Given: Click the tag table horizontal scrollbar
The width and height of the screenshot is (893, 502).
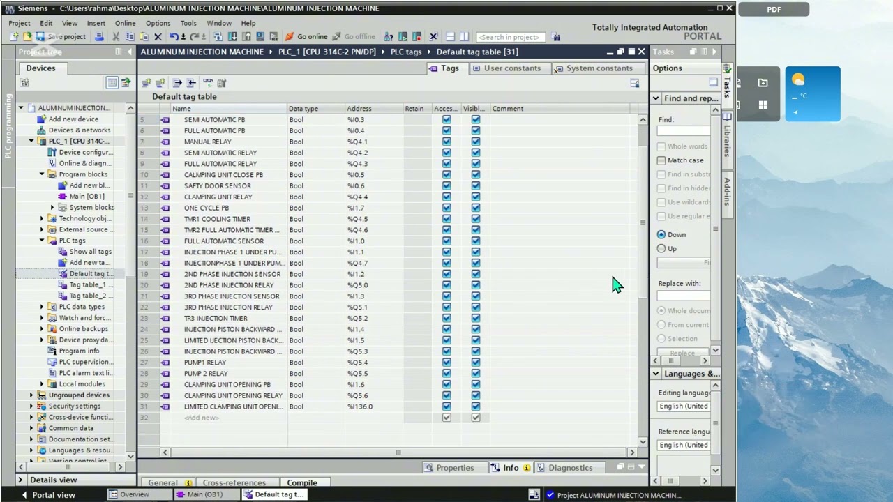Looking at the screenshot, I should (x=398, y=452).
